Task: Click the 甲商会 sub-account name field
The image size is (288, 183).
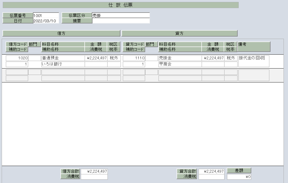Action: click(x=180, y=64)
